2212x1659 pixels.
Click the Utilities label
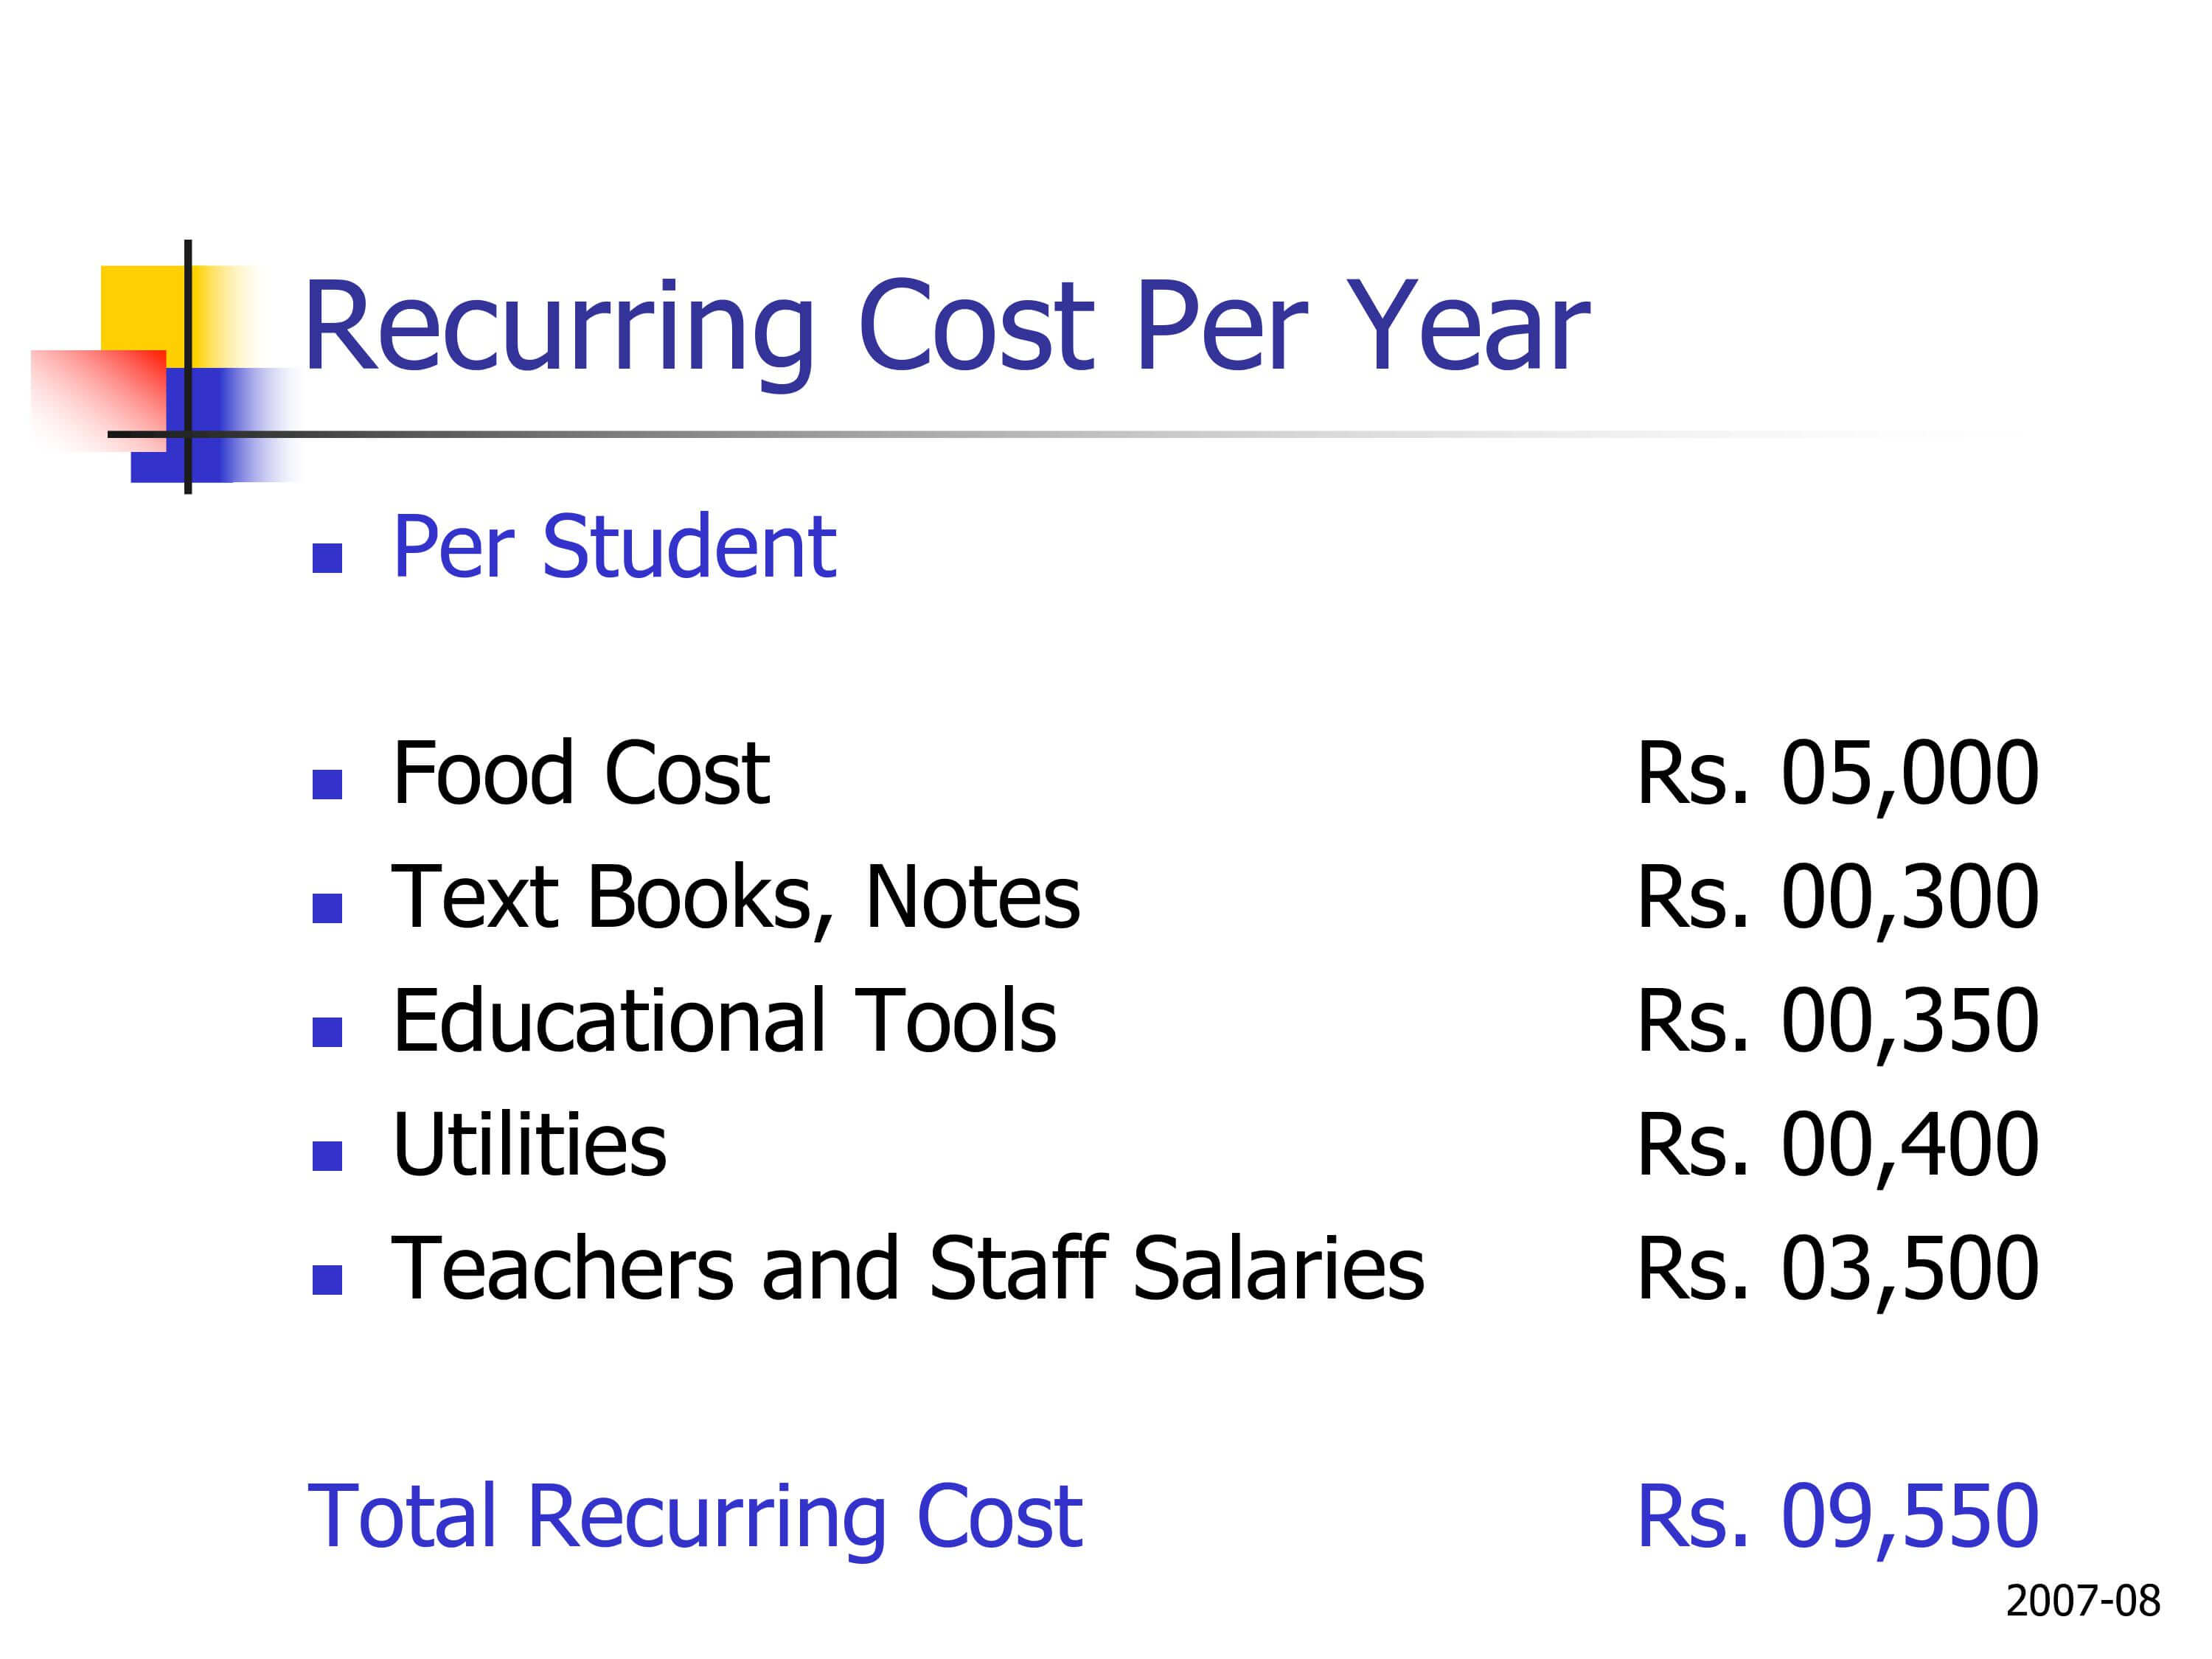click(x=530, y=1145)
